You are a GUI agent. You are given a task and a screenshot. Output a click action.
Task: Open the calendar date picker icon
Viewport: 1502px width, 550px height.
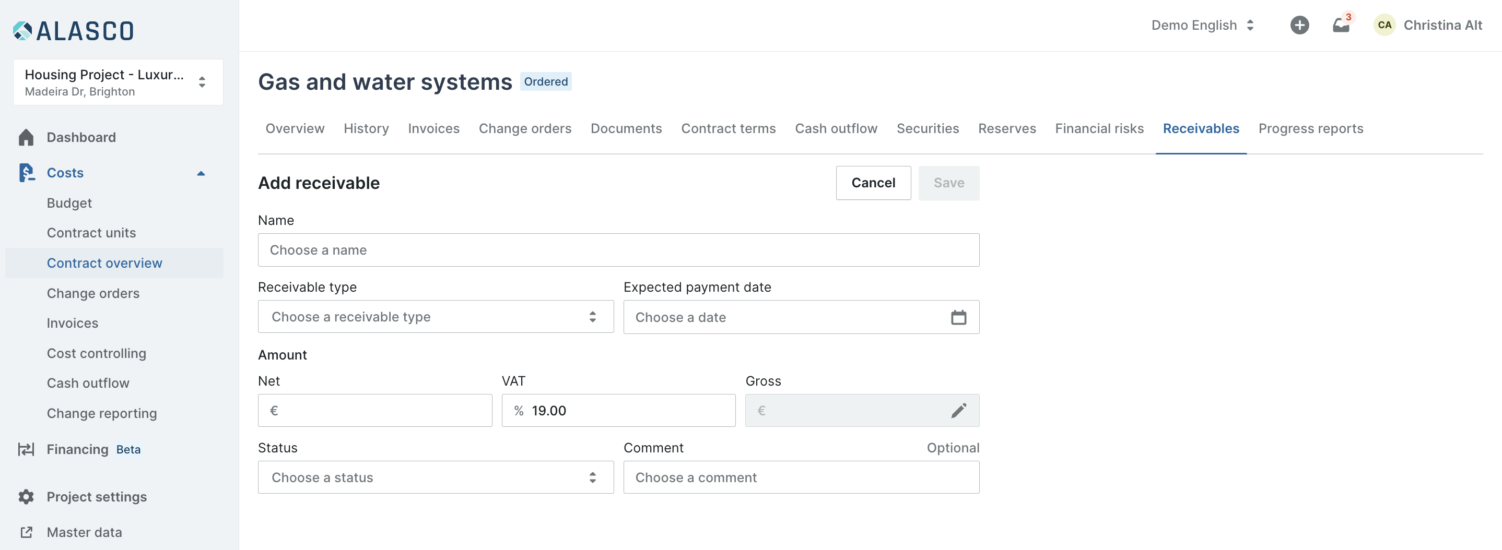tap(958, 318)
